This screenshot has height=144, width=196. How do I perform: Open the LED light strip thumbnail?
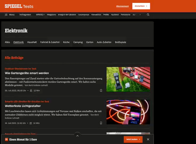pyautogui.click(x=128, y=112)
